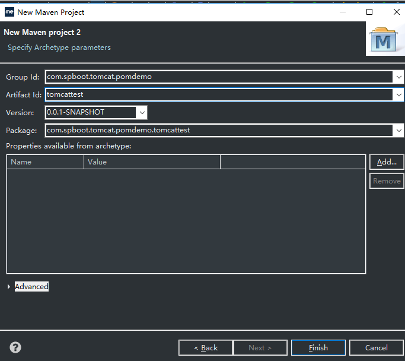Open the Artifact Id dropdown arrow
405x361 pixels.
pyautogui.click(x=398, y=95)
